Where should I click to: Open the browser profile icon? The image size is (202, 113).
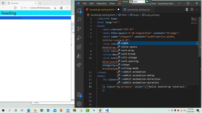pyautogui.click(x=61, y=8)
